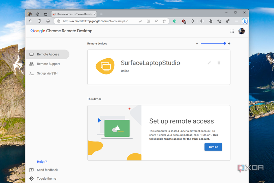Click Send feedback in sidebar
This screenshot has width=274, height=183.
click(44, 170)
